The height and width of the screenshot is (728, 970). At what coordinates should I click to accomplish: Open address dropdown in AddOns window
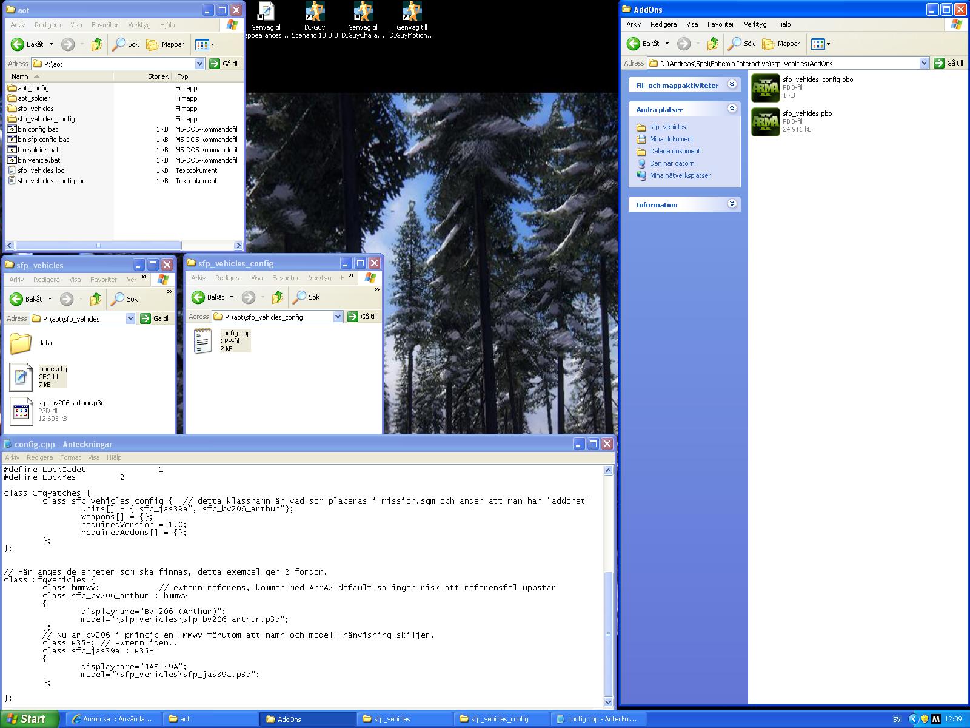(x=924, y=63)
